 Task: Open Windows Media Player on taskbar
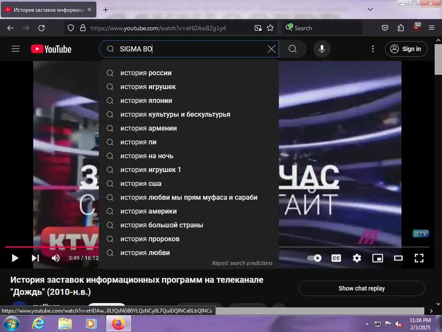tap(91, 323)
